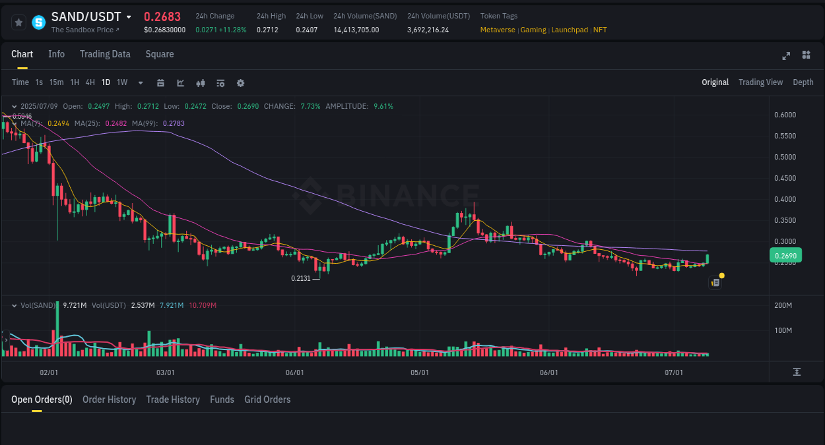
Task: Enter fullscreen chart mode via expand icon
Action: click(785, 56)
